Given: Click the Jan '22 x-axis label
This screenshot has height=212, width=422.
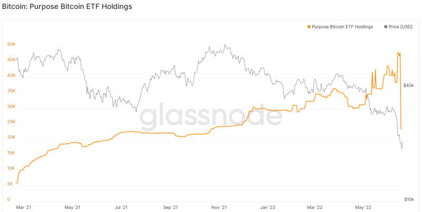Looking at the screenshot, I should pos(268,207).
